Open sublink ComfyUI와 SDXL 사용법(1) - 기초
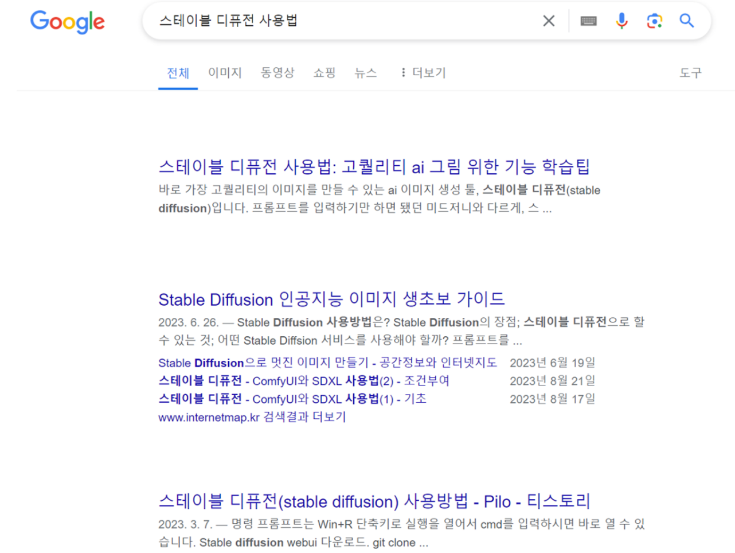The height and width of the screenshot is (553, 735). (x=292, y=399)
